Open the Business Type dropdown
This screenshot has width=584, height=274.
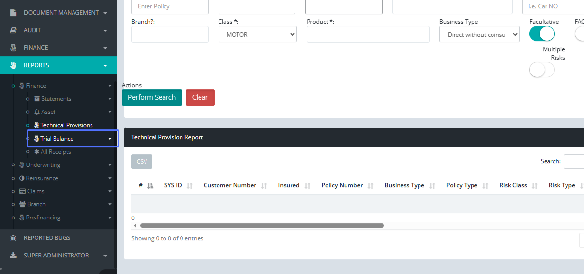tap(479, 35)
